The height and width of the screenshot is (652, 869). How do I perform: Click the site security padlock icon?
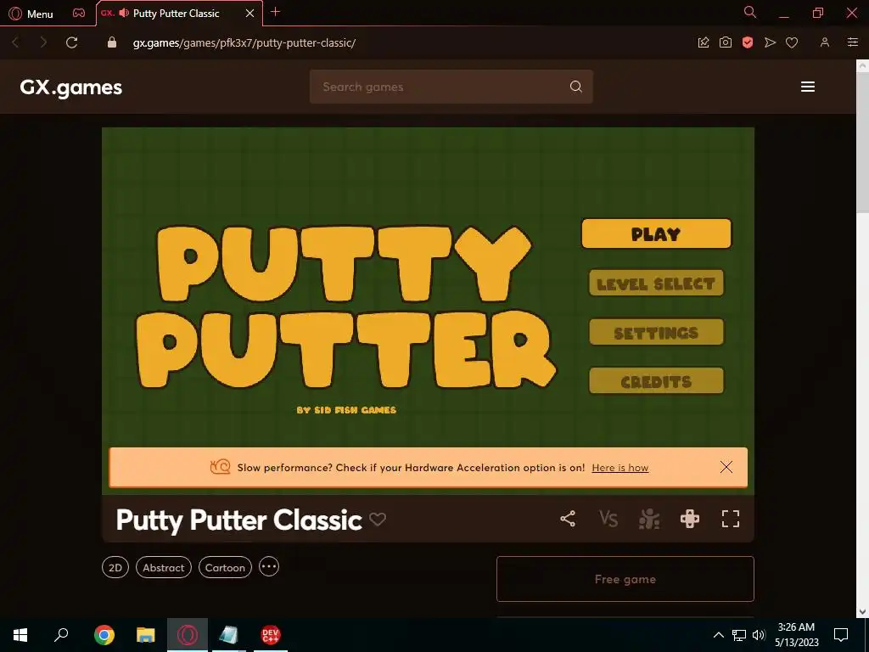click(112, 42)
